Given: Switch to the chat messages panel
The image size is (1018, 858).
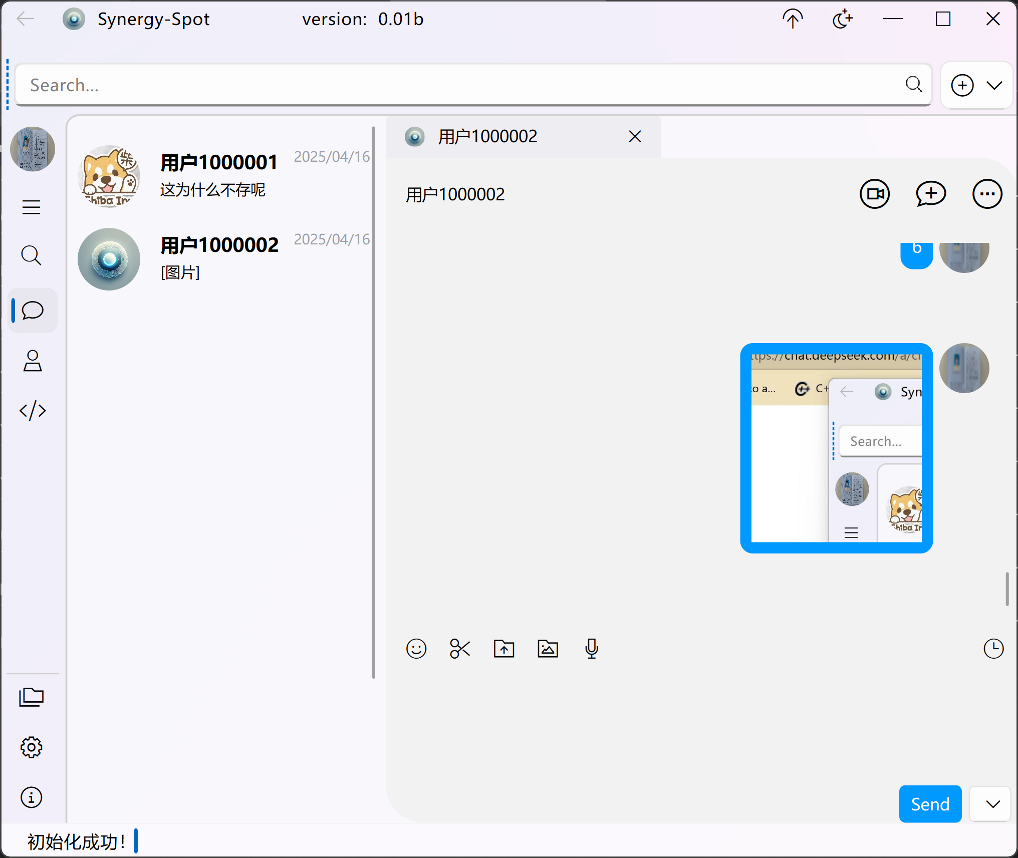Looking at the screenshot, I should pyautogui.click(x=32, y=311).
